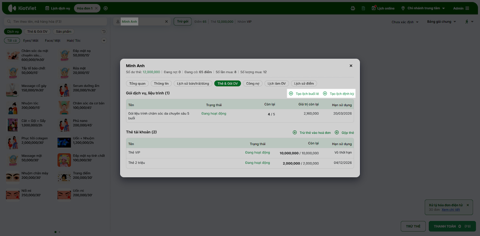Open the Chưa xác định dropdown
The width and height of the screenshot is (480, 236).
click(x=405, y=22)
